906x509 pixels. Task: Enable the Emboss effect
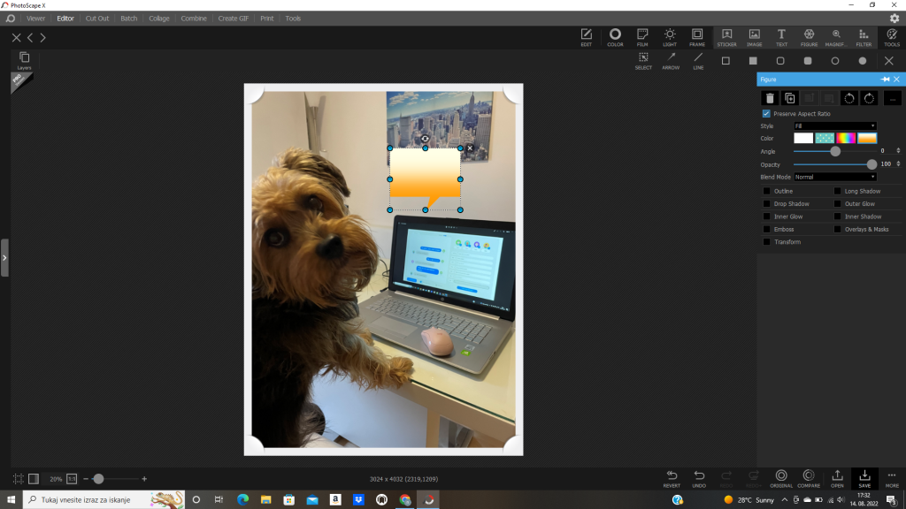tap(767, 229)
